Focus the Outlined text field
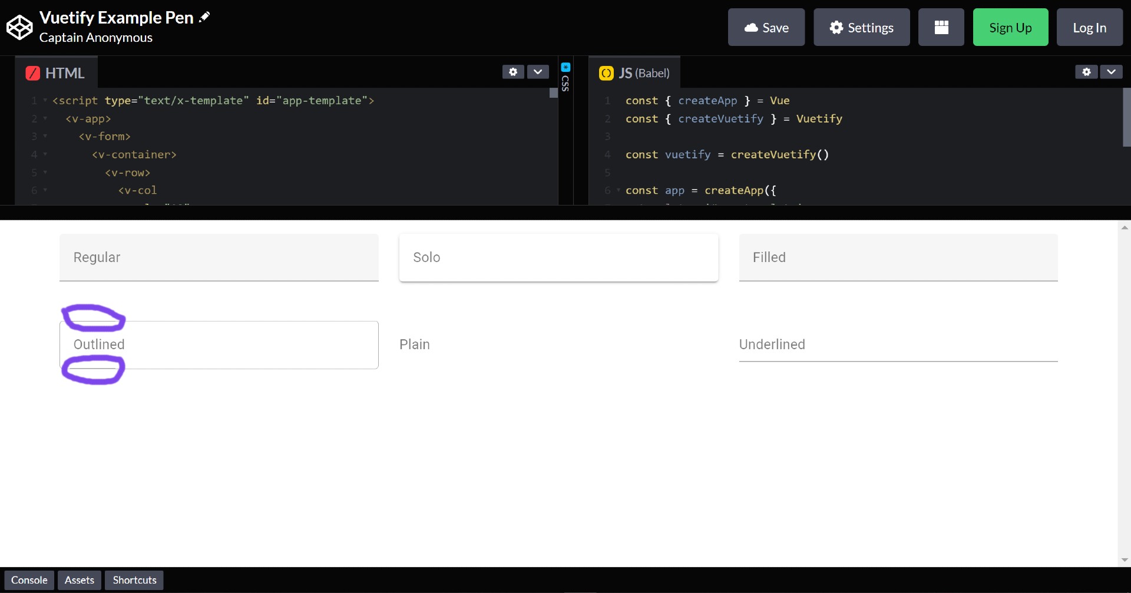This screenshot has width=1131, height=593. [219, 345]
